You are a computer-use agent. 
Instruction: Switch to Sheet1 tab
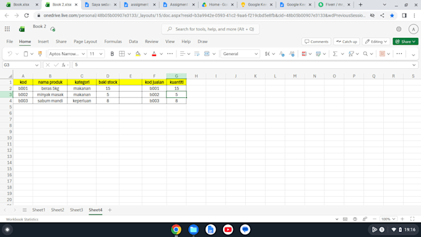coord(38,210)
